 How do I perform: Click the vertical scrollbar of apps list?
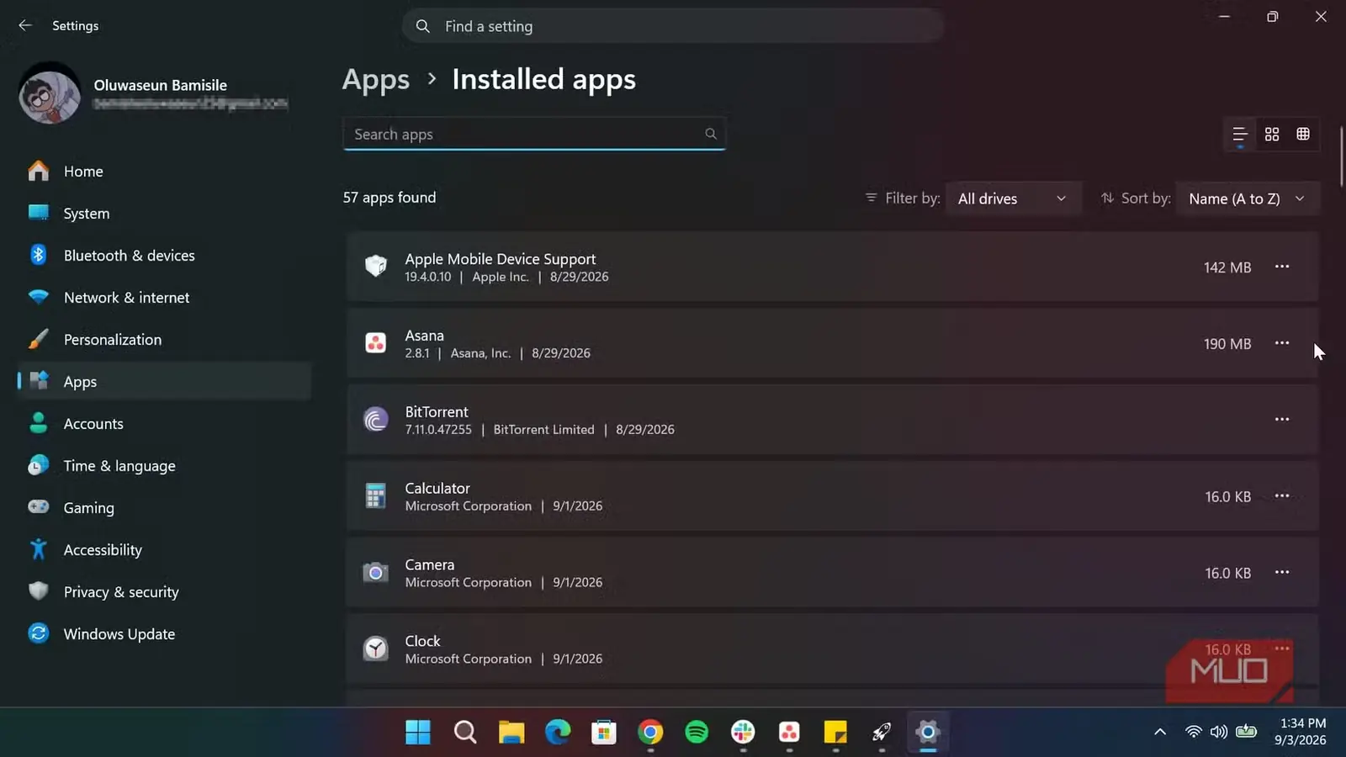point(1342,156)
